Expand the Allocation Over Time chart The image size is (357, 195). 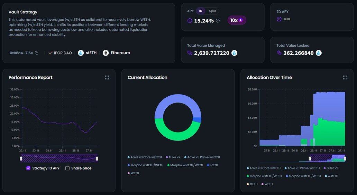click(345, 78)
